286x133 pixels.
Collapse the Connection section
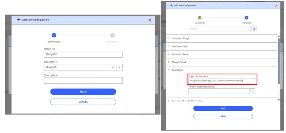click(222, 70)
